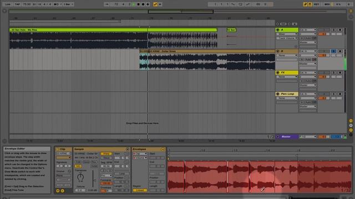Collapse the FX track unfold arrow
The height and width of the screenshot is (199, 355).
[278, 72]
